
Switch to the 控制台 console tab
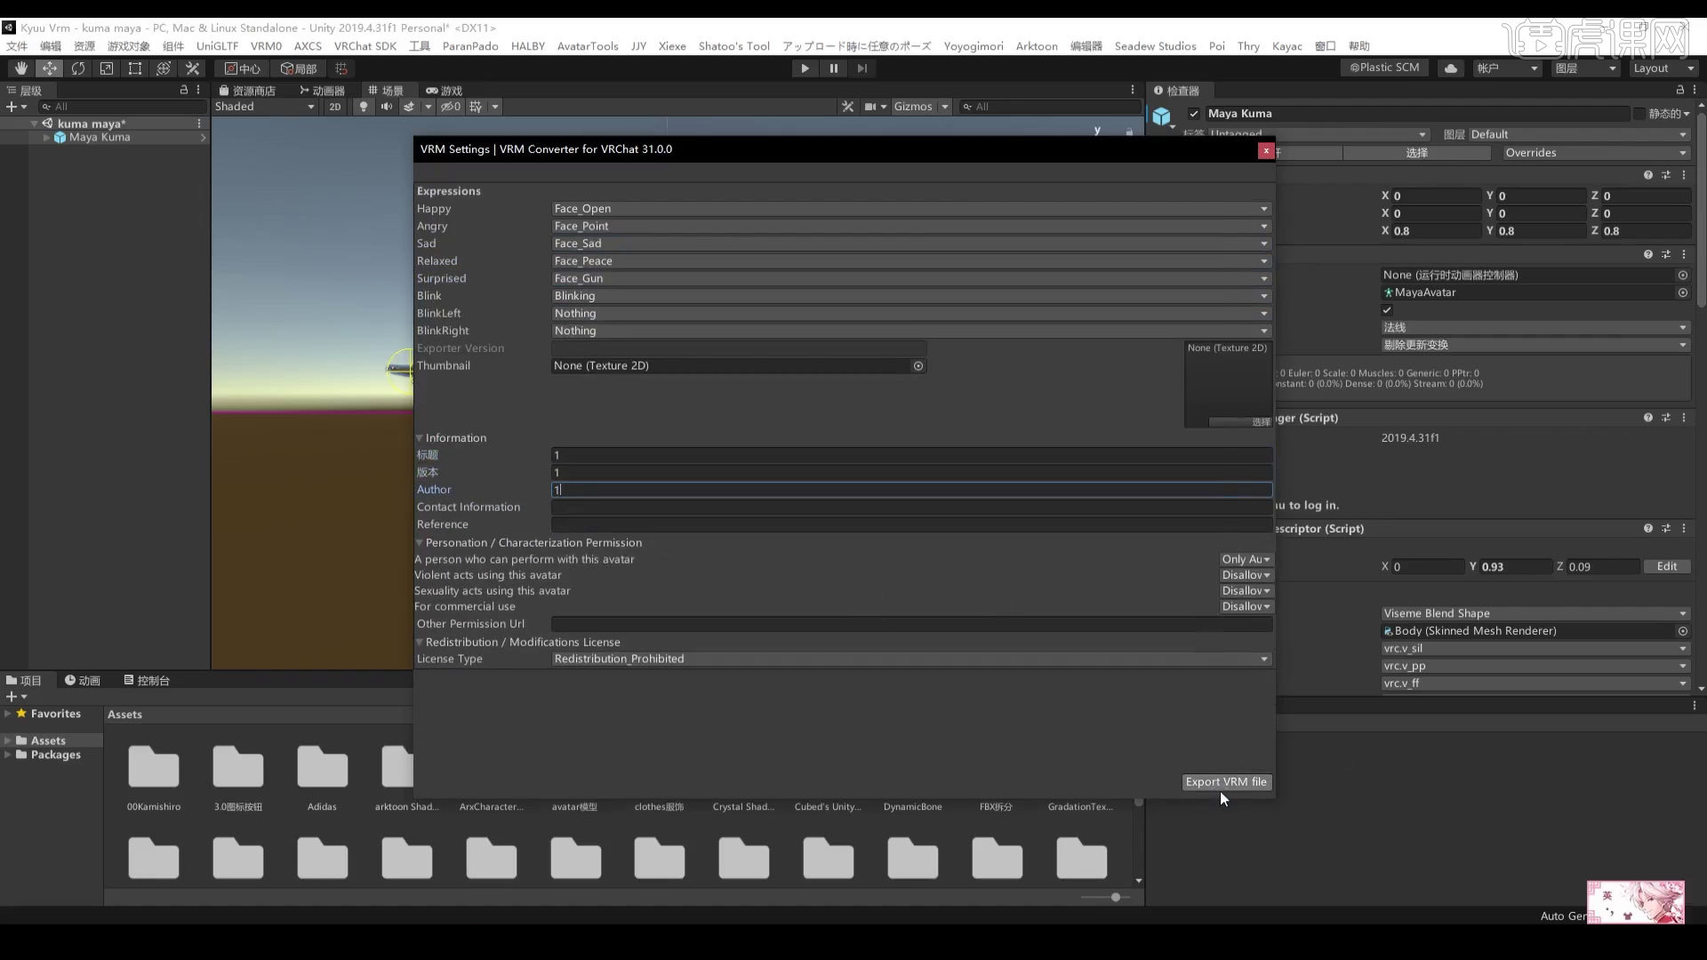148,680
